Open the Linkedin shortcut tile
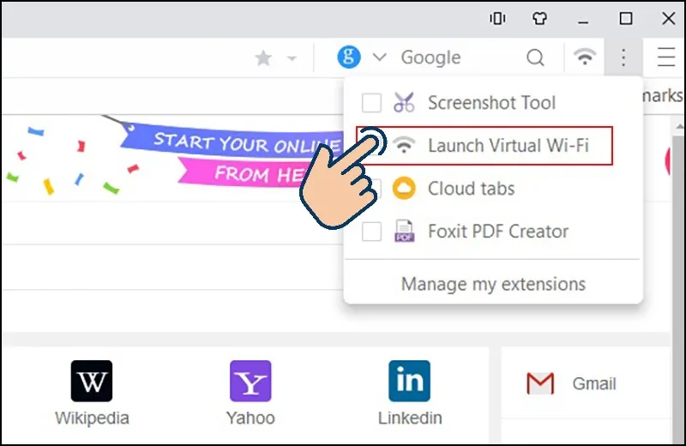Viewport: 686px width, 446px height. pyautogui.click(x=410, y=392)
